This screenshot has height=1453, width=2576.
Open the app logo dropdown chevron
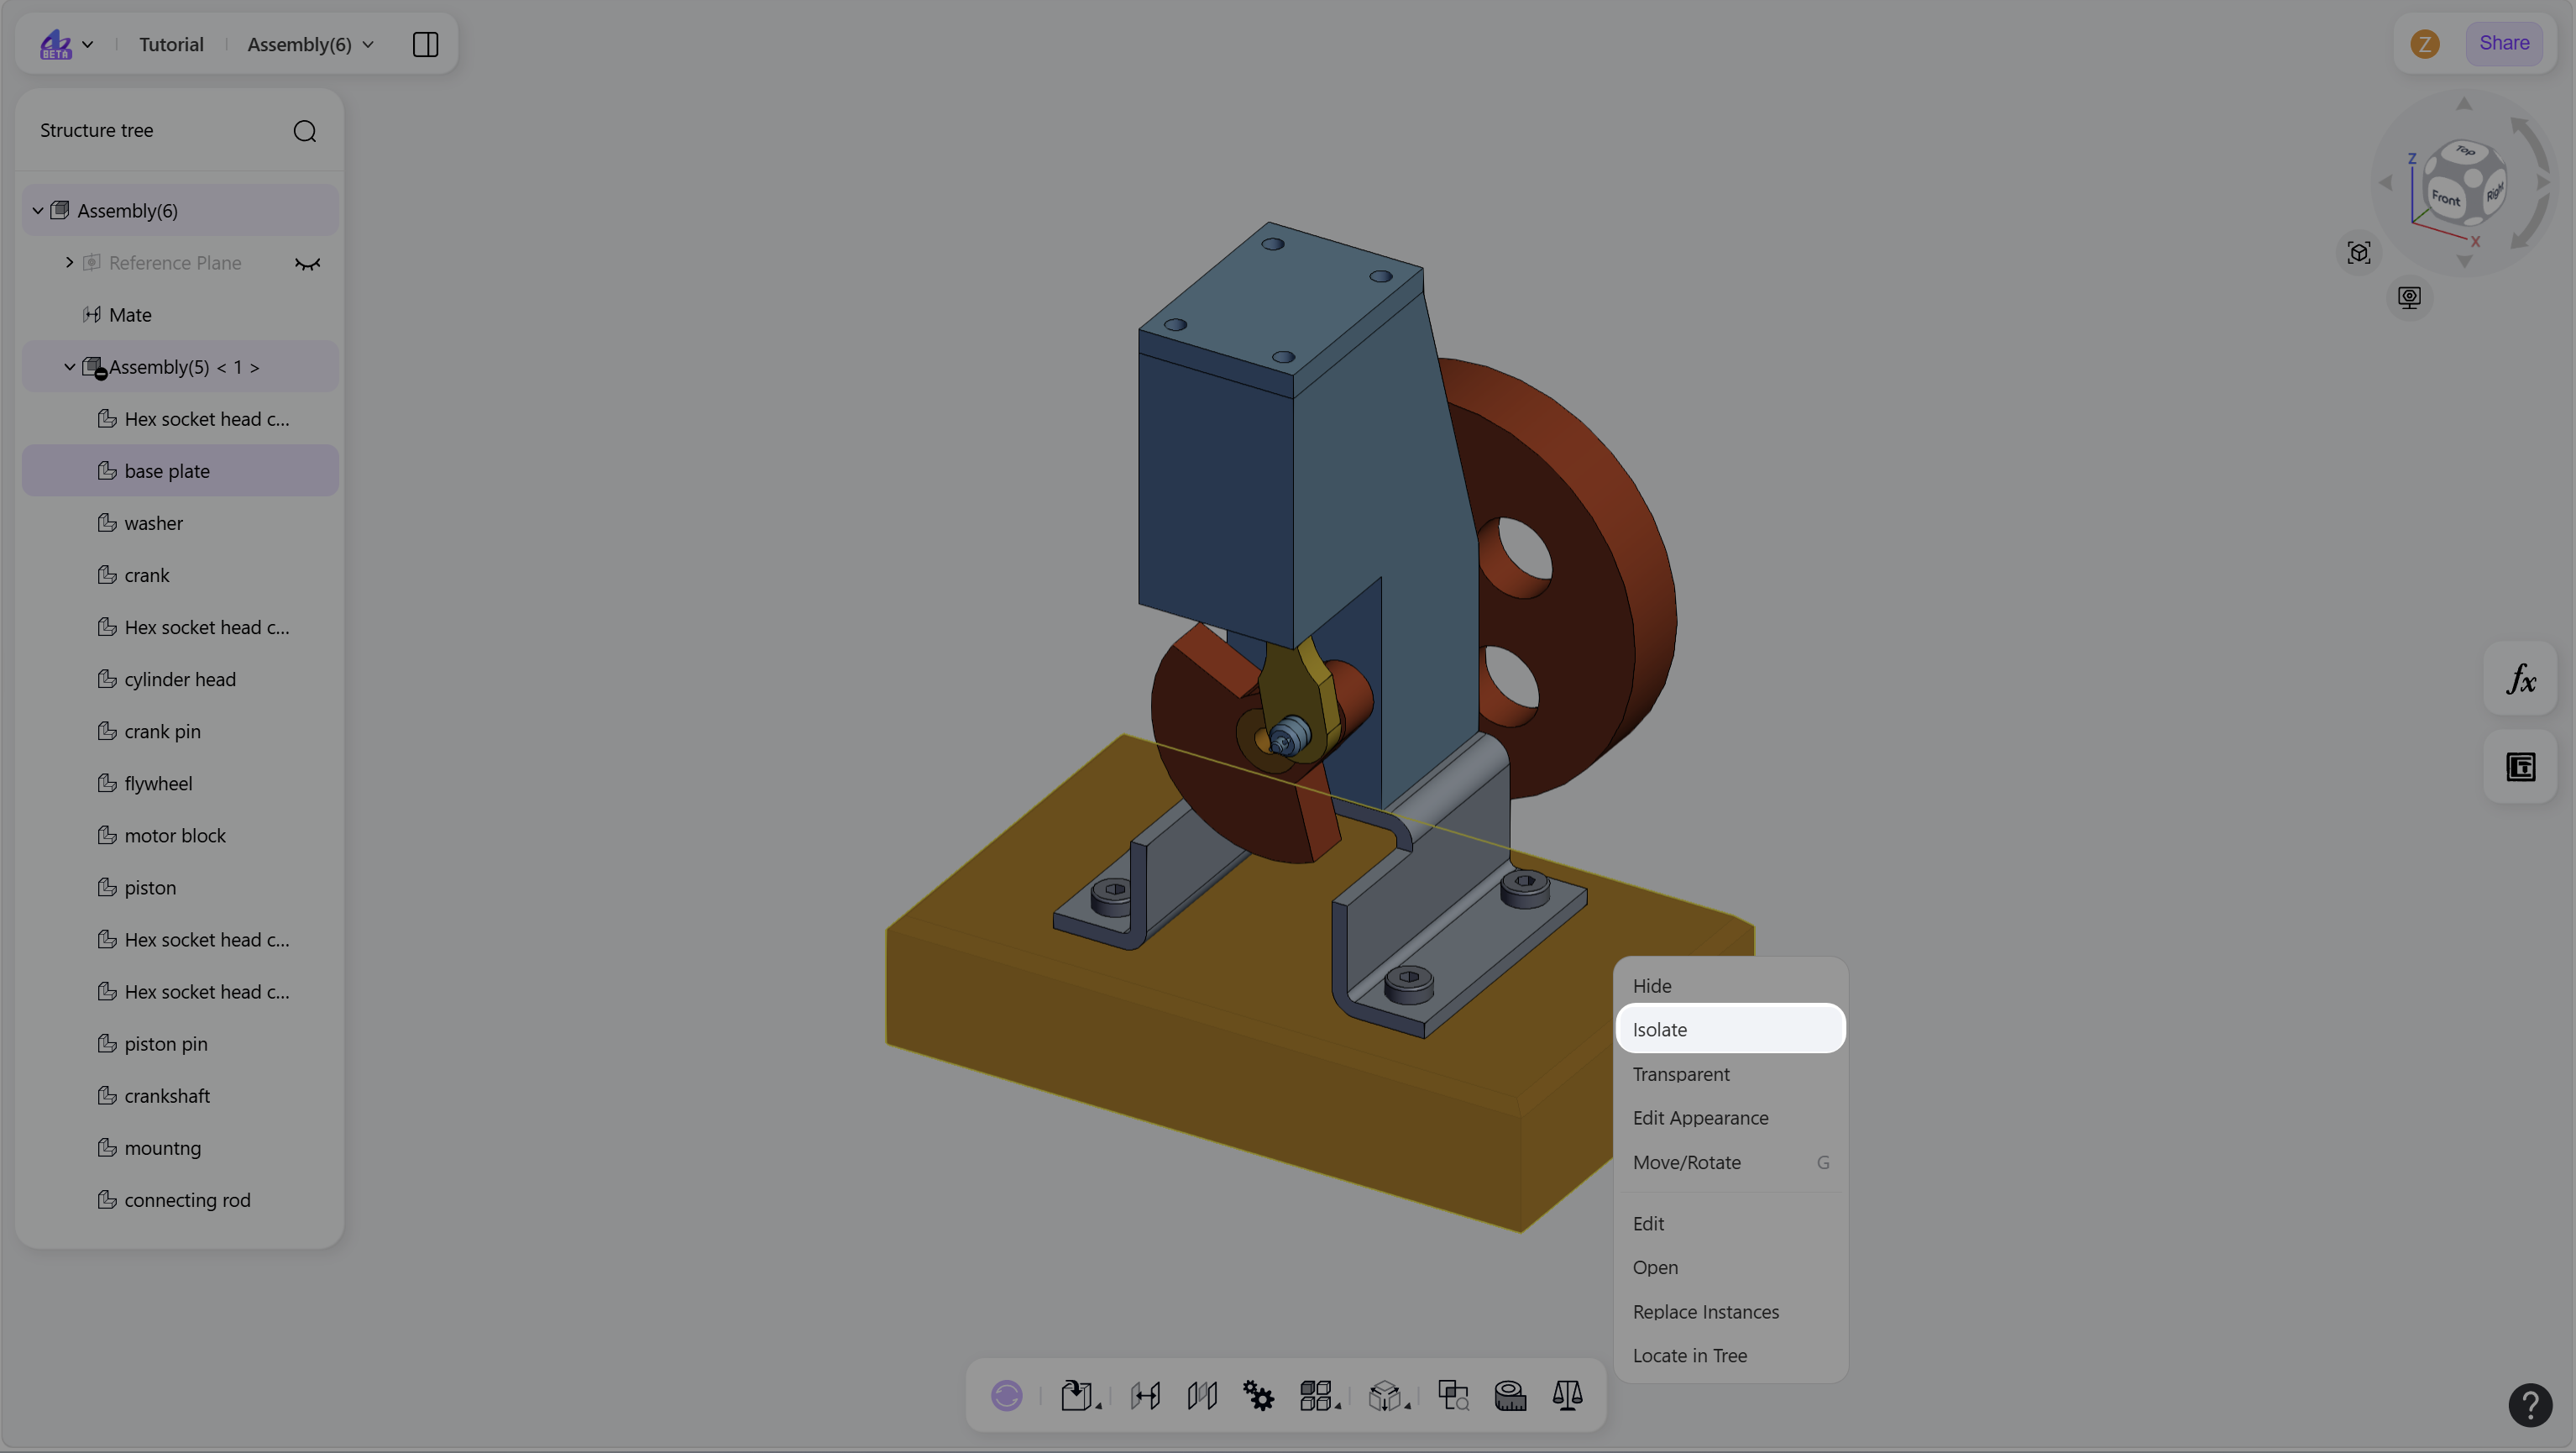[88, 44]
